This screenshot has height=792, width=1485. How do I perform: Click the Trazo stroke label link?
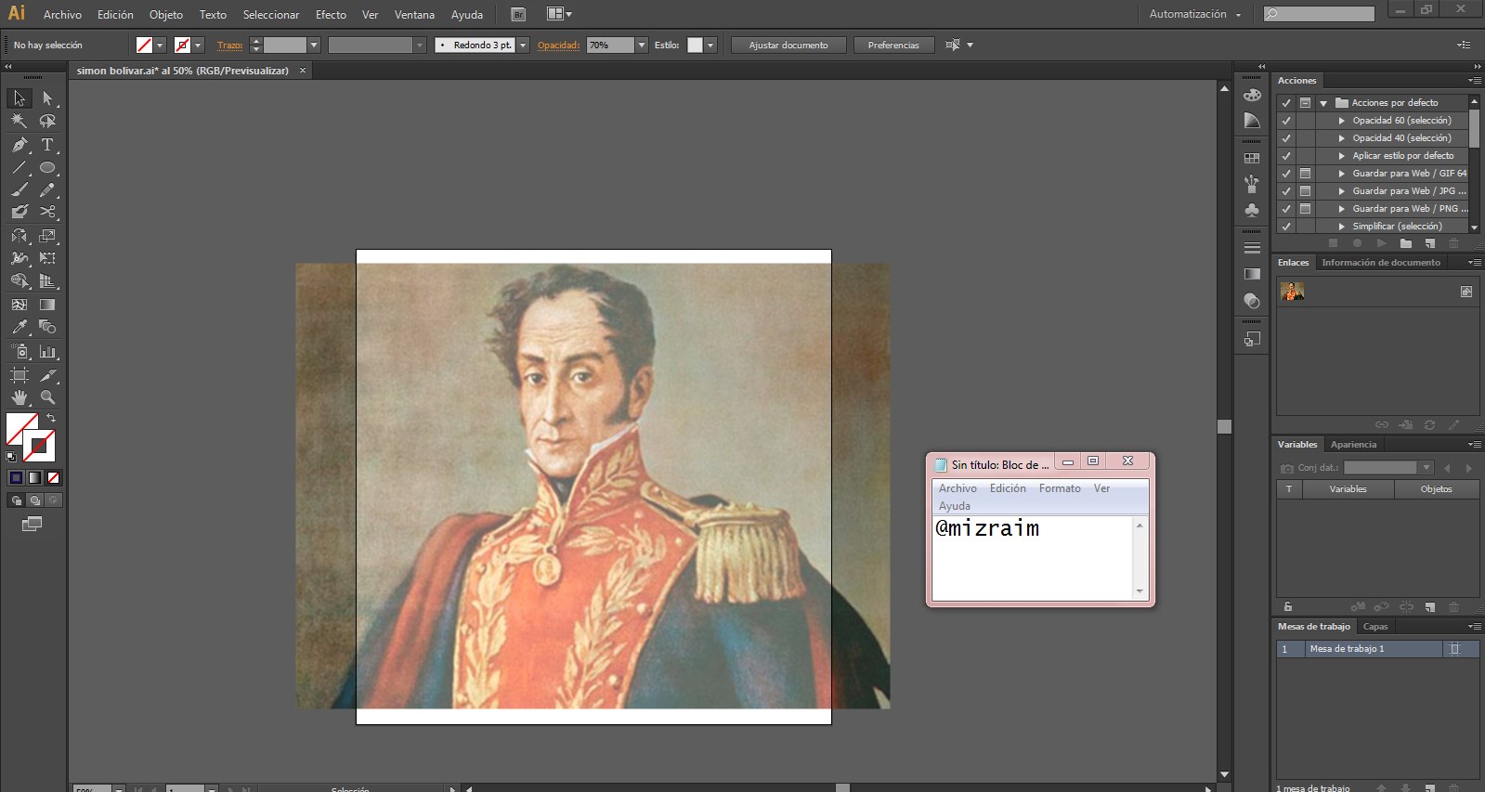click(230, 45)
